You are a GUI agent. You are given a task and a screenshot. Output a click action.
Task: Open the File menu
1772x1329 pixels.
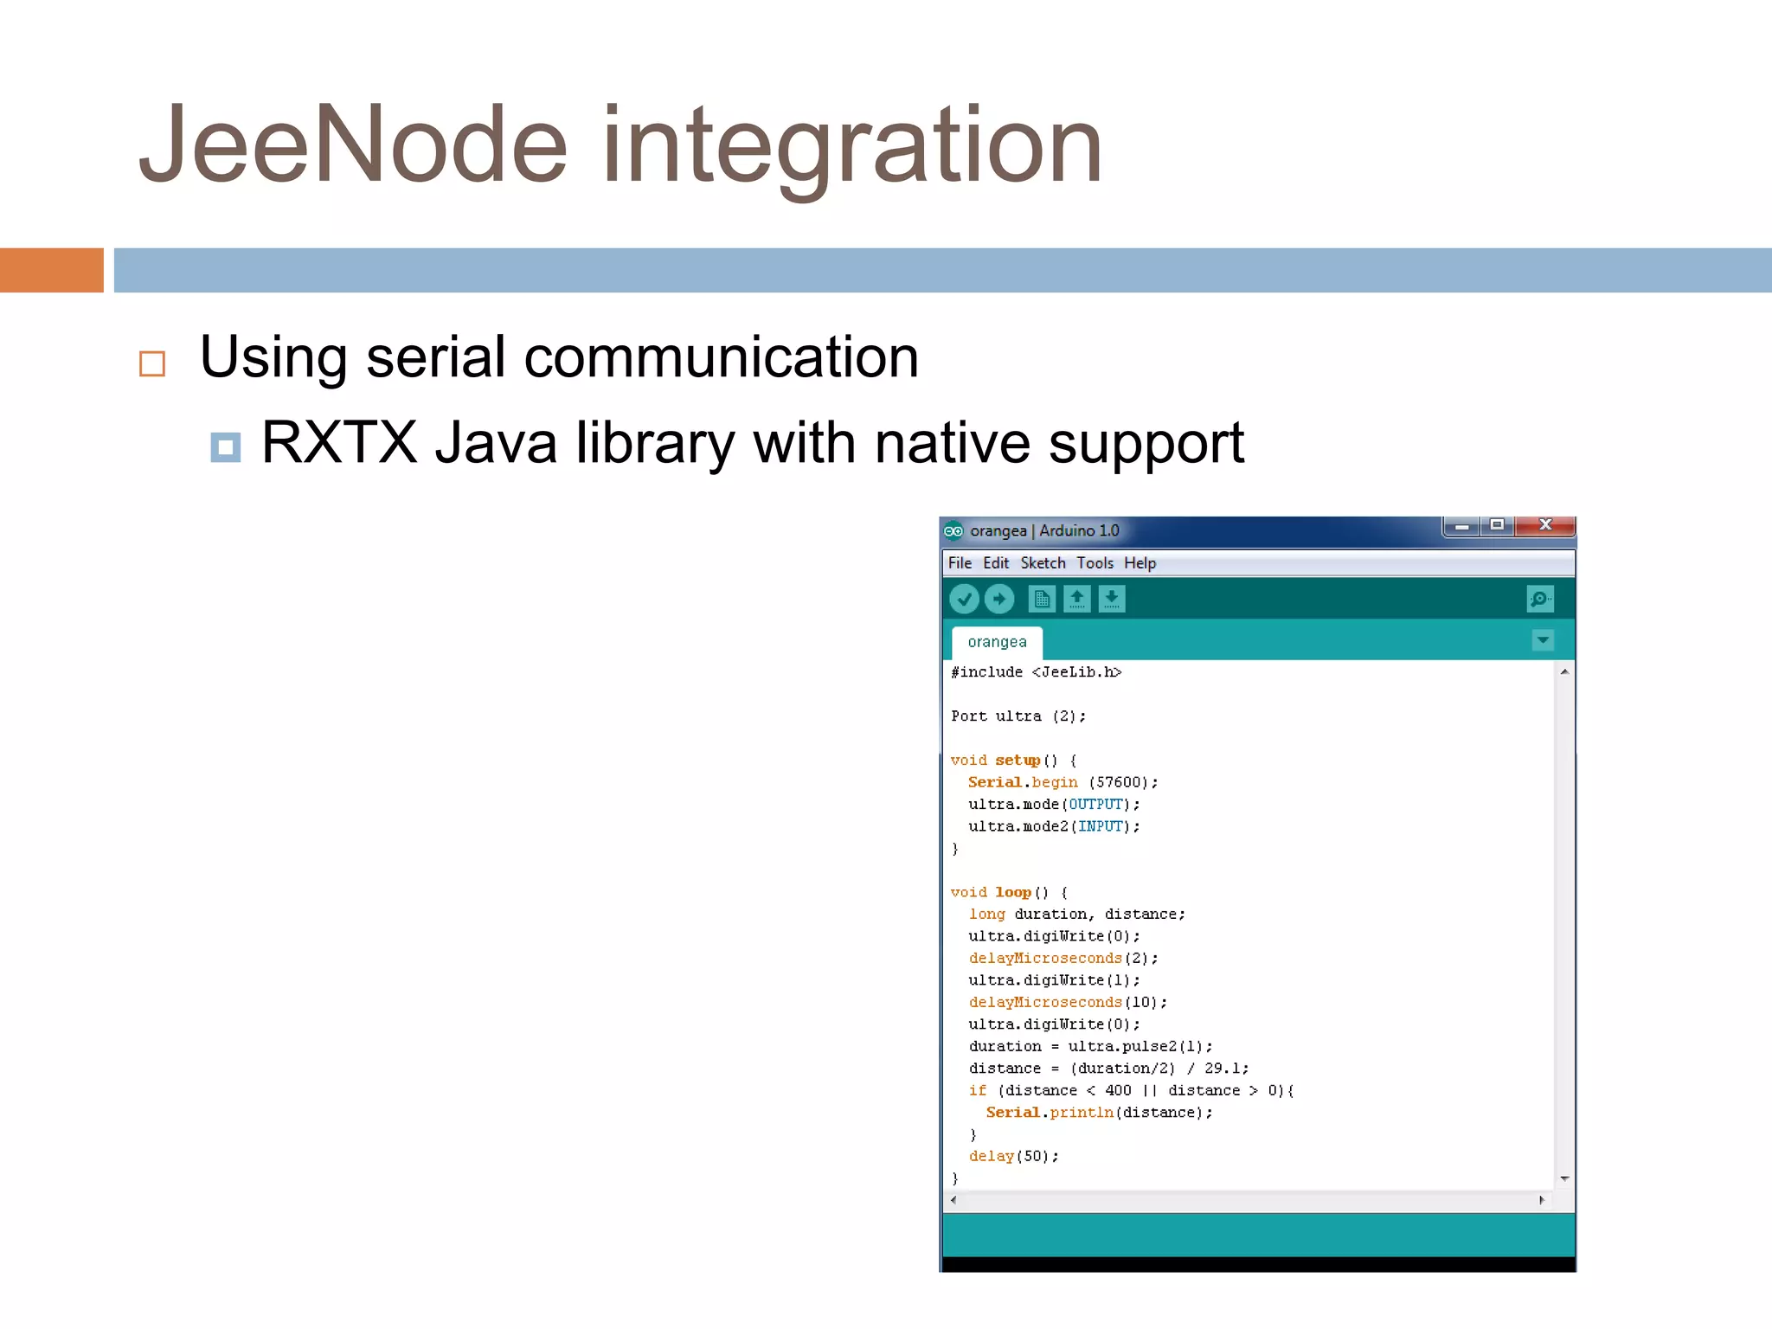click(960, 563)
